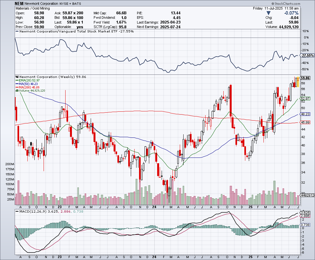This screenshot has width=315, height=260.
Task: Click the Newmont Corporation company name in the header
Action: pyautogui.click(x=41, y=4)
